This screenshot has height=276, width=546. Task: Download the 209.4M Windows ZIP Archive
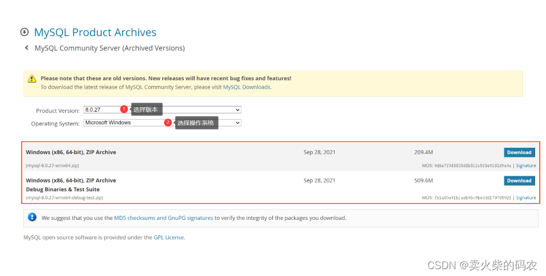tap(519, 152)
